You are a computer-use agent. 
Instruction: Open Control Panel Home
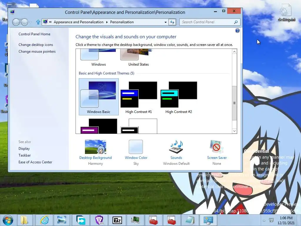[34, 34]
